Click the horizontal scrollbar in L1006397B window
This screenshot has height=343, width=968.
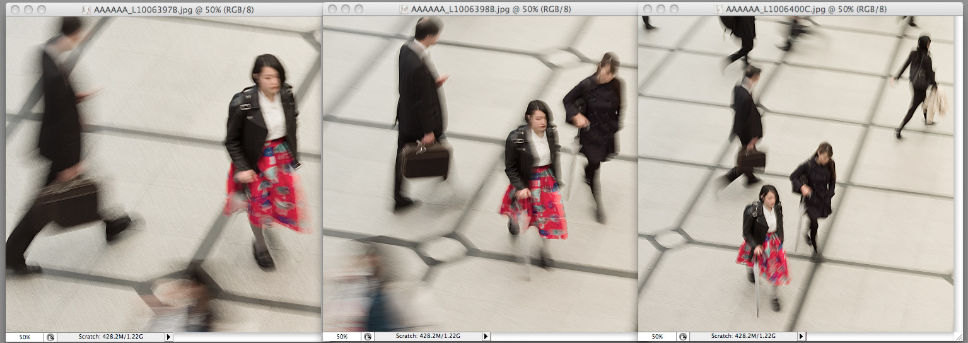pos(247,337)
